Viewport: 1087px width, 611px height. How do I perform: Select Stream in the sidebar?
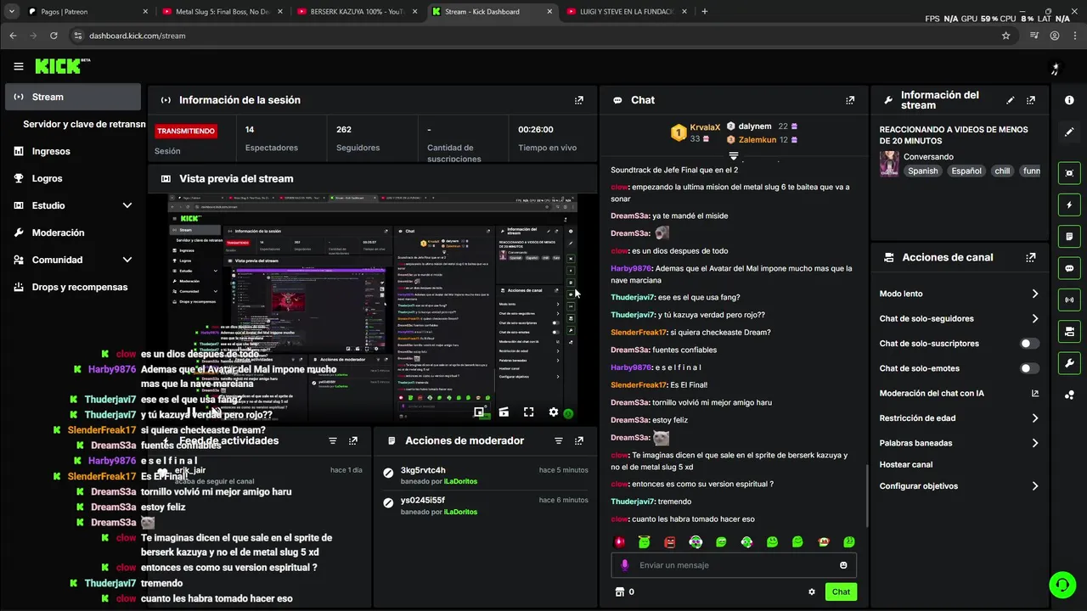coord(73,97)
